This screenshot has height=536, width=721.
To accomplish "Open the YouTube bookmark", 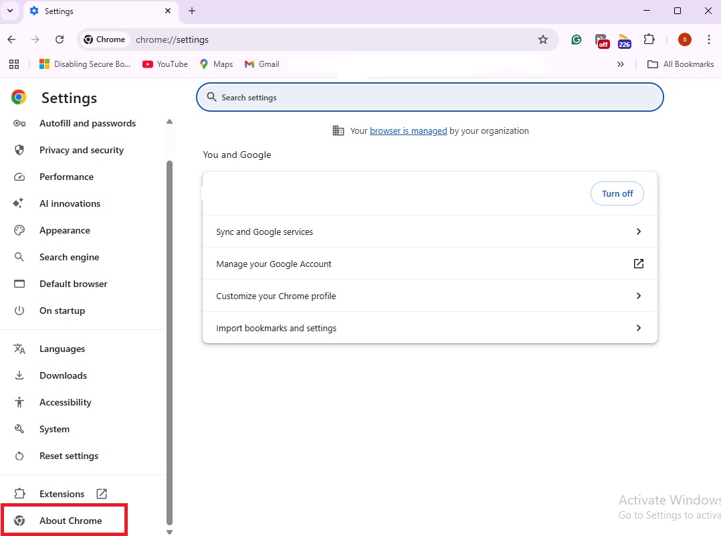I will [165, 64].
